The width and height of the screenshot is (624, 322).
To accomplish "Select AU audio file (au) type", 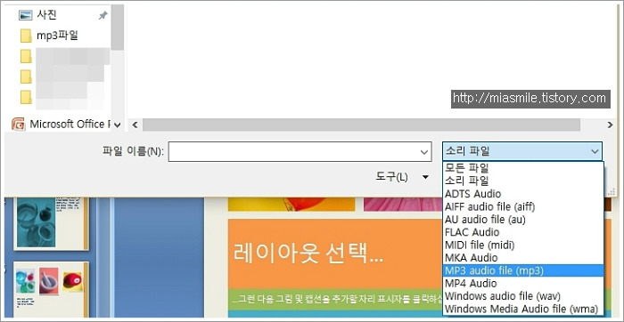I will coord(523,219).
